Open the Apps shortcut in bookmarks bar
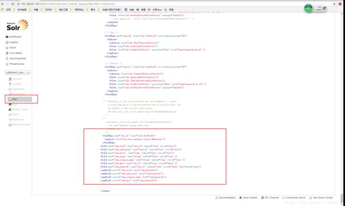The image size is (345, 206). pyautogui.click(x=6, y=10)
